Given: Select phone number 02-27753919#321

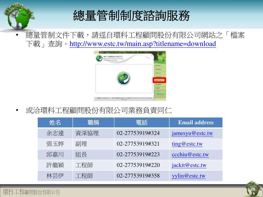Looking at the screenshot, I should (x=138, y=144).
